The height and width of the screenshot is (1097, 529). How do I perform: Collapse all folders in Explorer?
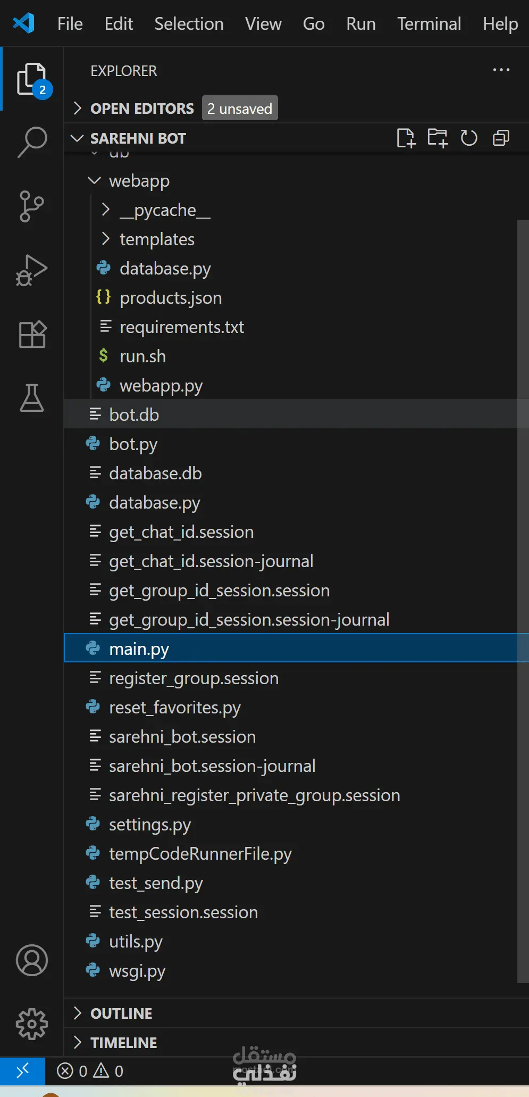501,138
